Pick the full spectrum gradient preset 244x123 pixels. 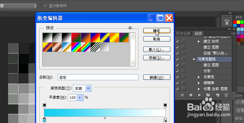point(76,47)
